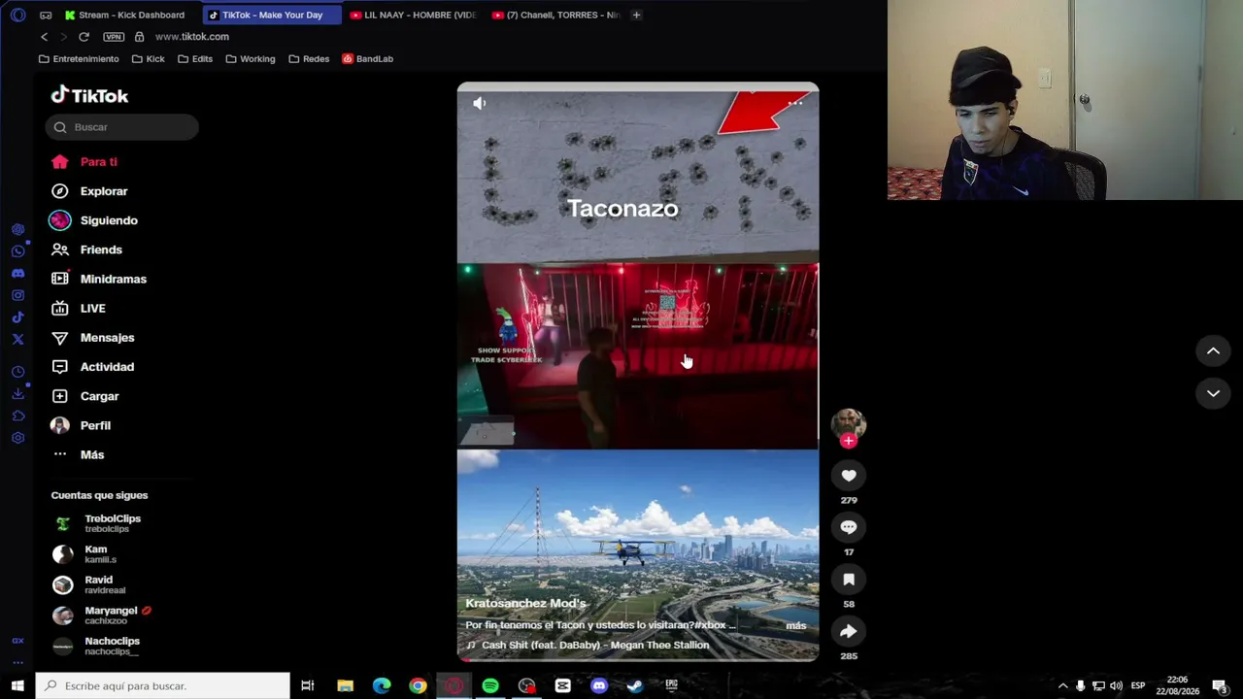
Task: Mute the video with the speaker icon
Action: point(480,103)
